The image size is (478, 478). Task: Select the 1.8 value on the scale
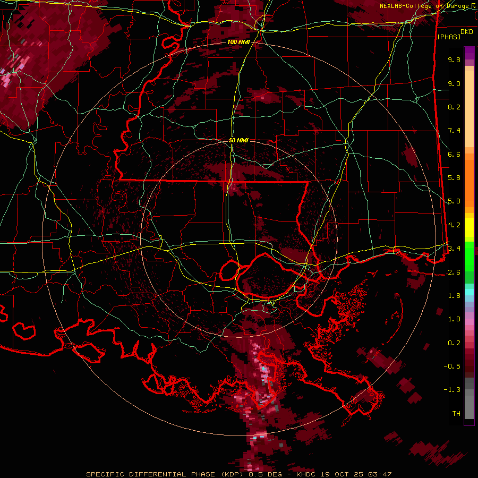pos(454,296)
